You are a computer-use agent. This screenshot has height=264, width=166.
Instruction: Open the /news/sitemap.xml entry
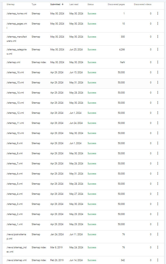click(x=16, y=260)
